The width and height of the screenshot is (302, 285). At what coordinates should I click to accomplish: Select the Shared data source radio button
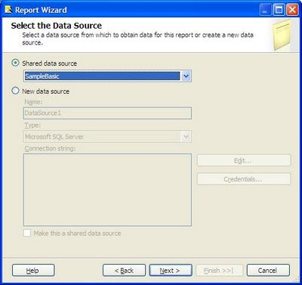(x=16, y=63)
